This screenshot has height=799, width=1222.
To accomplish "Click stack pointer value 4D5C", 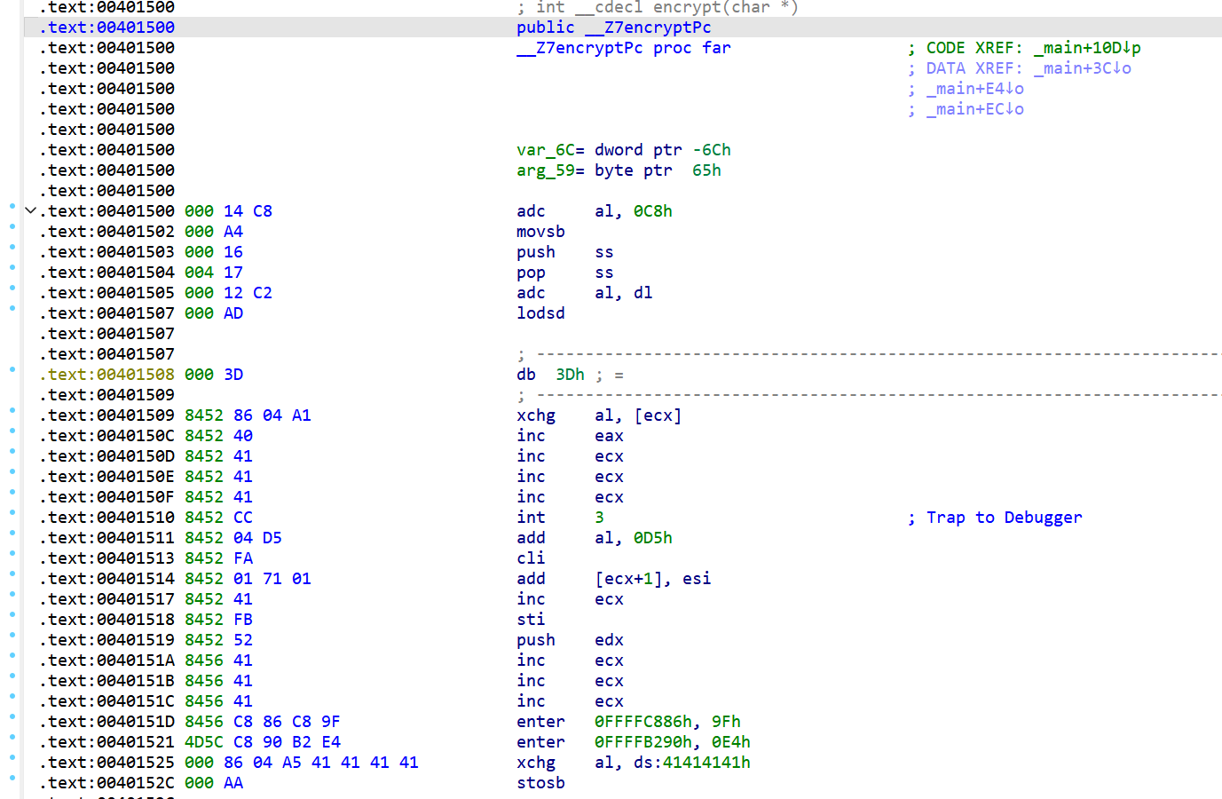I will (x=204, y=742).
